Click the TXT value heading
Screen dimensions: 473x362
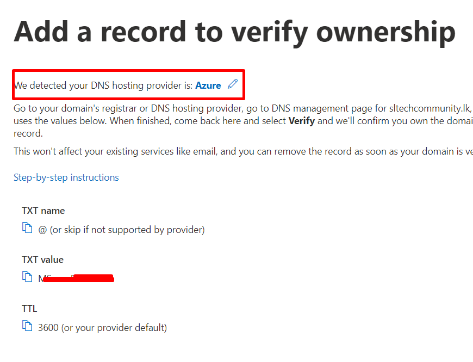(43, 259)
